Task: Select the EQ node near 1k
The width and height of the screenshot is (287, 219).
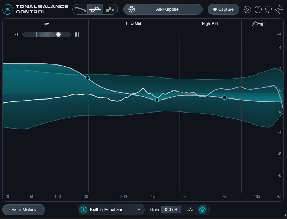Action: pyautogui.click(x=157, y=100)
